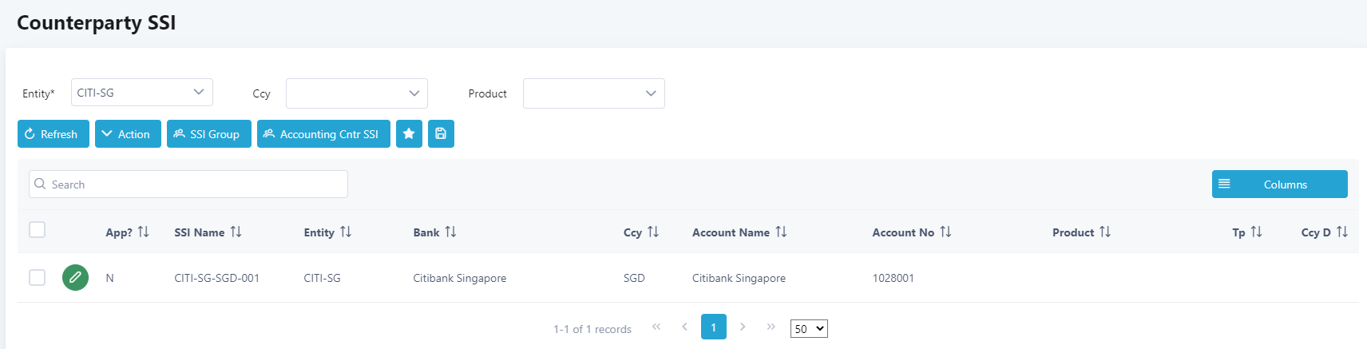This screenshot has width=1367, height=349.
Task: Open the Columns chooser menu
Action: pyautogui.click(x=1279, y=184)
